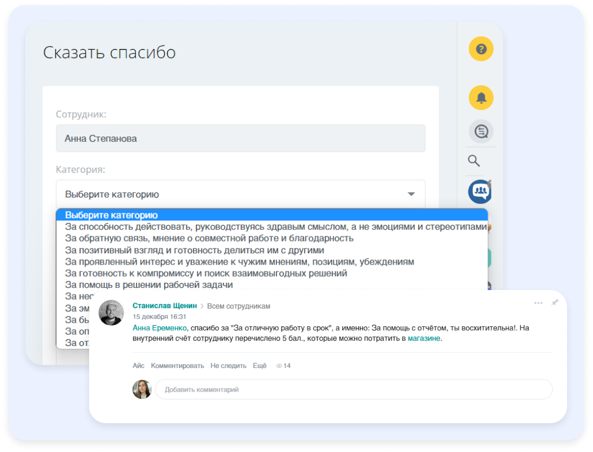This screenshot has height=452, width=593.
Task: Open Анна Еременко profile link
Action: point(159,328)
